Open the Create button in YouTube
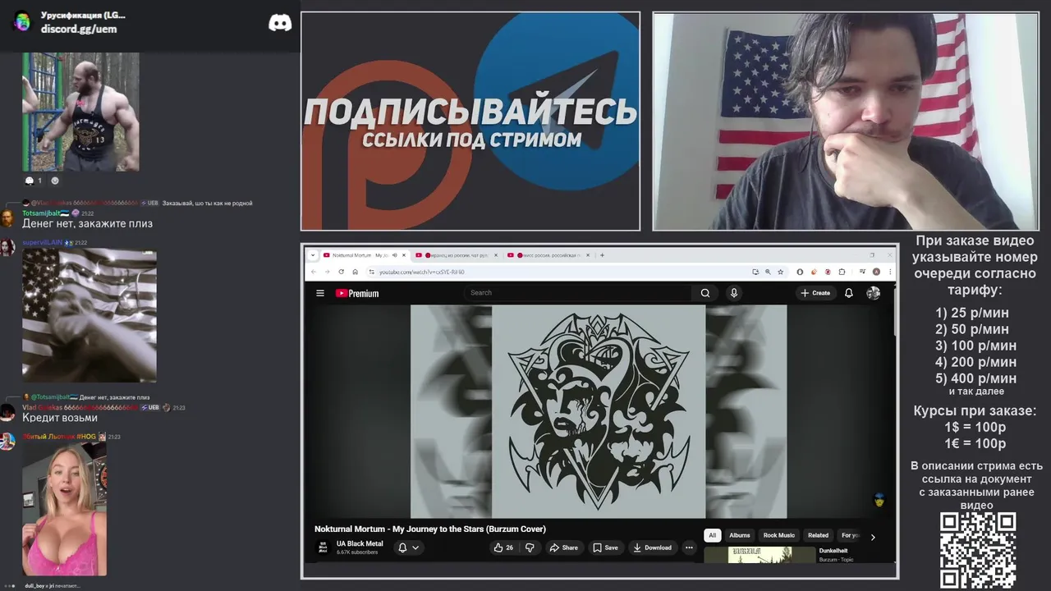The image size is (1051, 591). [x=815, y=293]
